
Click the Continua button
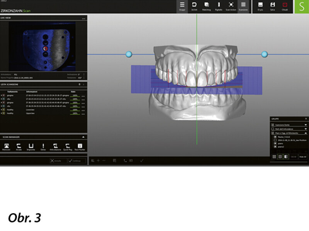76,161
